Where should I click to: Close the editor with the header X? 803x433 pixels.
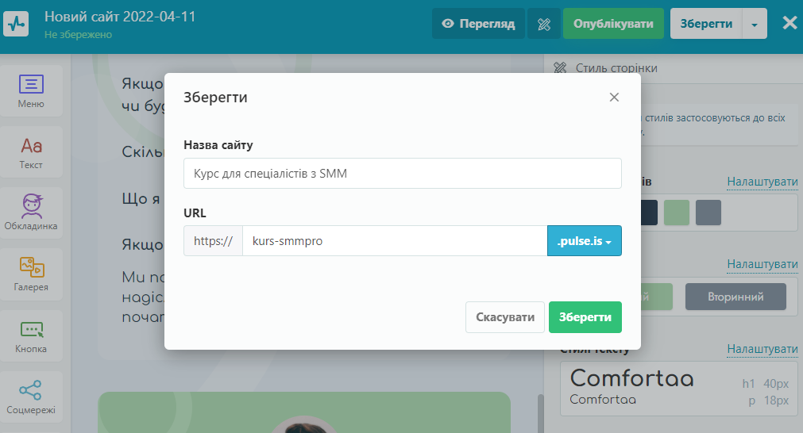(x=789, y=23)
